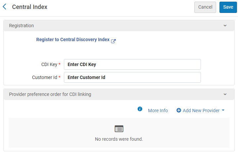Click the Registration section header title
Screen dimensions: 238x153
click(21, 26)
